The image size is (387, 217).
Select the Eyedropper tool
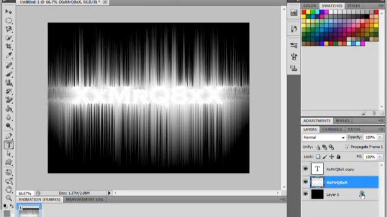8,55
